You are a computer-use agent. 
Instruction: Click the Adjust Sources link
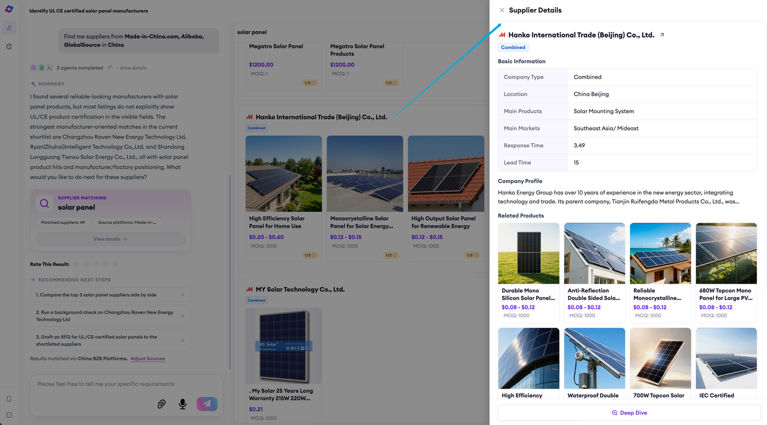click(x=147, y=359)
